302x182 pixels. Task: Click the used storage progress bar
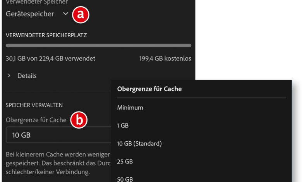pyautogui.click(x=98, y=45)
